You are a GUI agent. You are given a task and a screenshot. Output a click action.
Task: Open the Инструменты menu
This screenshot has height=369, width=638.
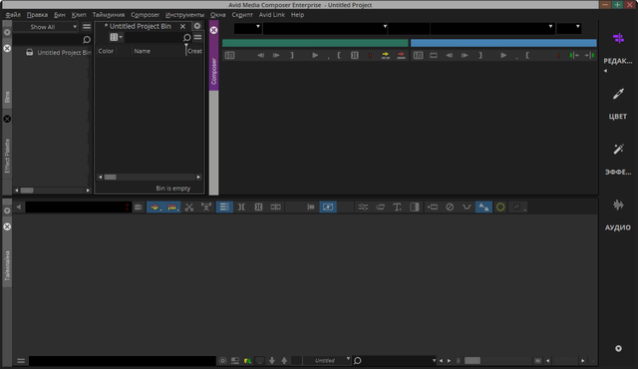[x=184, y=15]
